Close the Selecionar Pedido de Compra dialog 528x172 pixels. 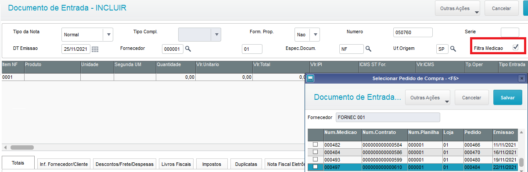(521, 78)
